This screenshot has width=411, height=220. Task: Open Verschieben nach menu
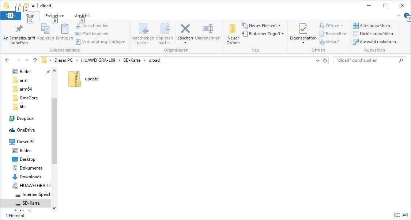point(143,34)
